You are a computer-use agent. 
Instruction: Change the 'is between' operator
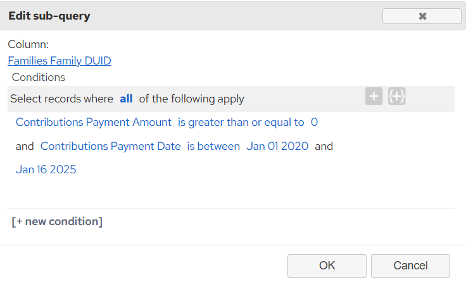coord(213,146)
